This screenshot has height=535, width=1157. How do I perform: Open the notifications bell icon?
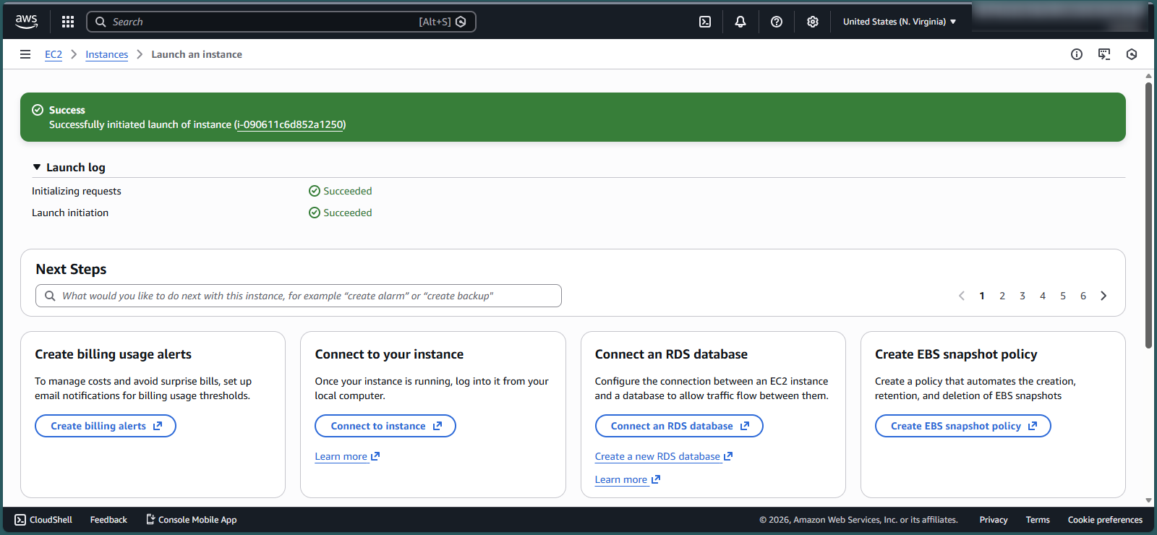740,22
